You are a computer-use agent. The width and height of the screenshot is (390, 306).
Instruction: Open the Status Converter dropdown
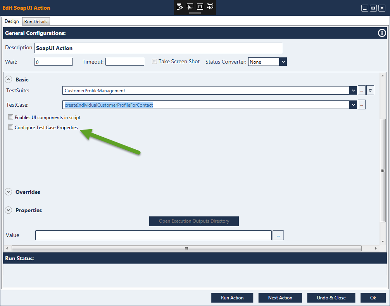click(x=283, y=62)
